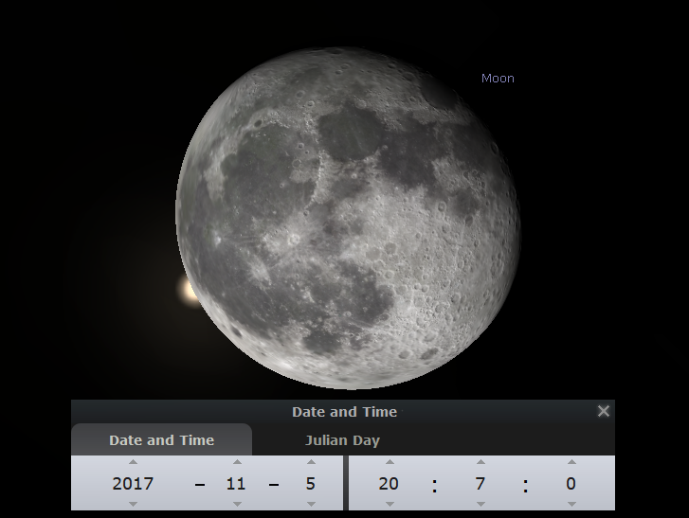This screenshot has height=518, width=689.
Task: Decrease the year with the down arrow
Action: pos(133,504)
